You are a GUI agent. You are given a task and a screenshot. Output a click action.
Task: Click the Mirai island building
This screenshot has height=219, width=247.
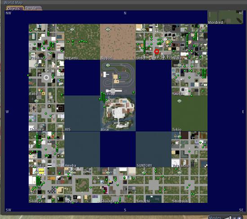(x=118, y=113)
